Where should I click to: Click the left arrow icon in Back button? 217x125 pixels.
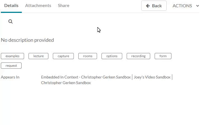pyautogui.click(x=148, y=6)
